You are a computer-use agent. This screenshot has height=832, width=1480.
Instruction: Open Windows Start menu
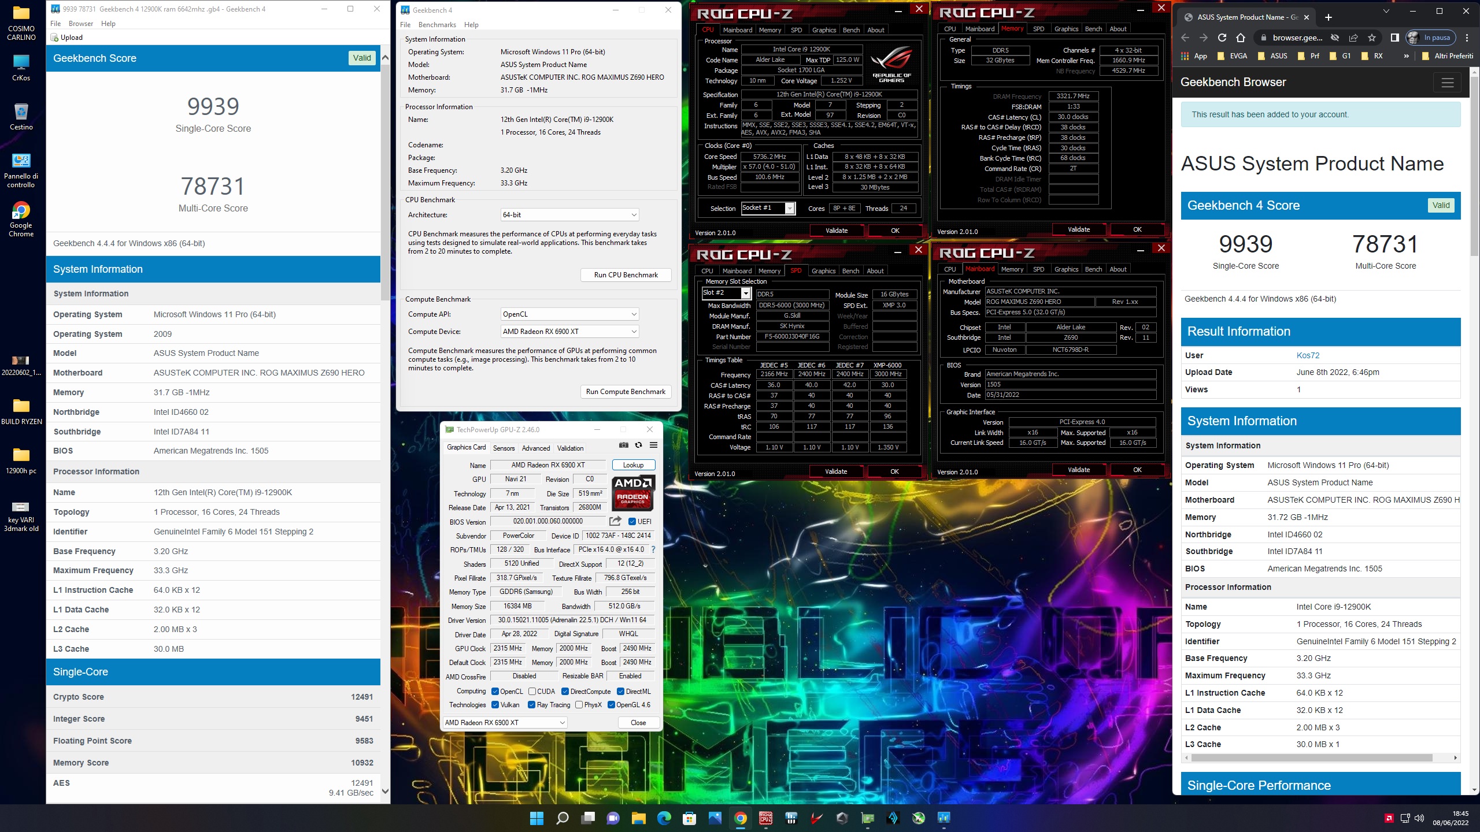coord(536,818)
